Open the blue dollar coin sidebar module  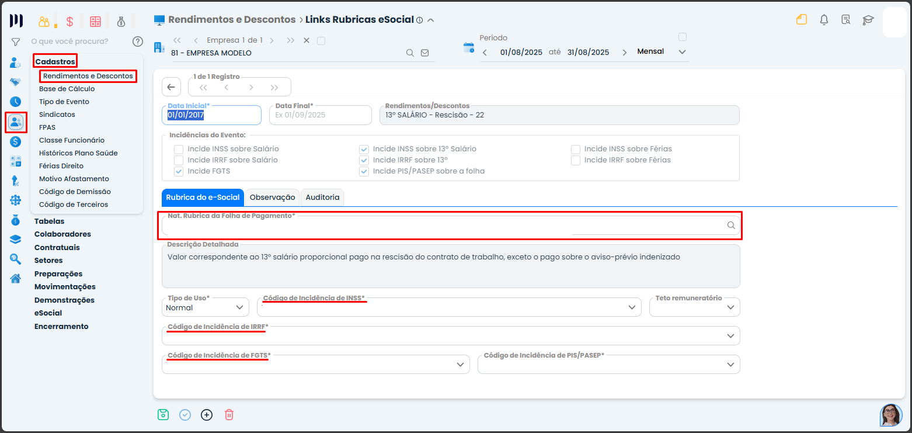pyautogui.click(x=16, y=141)
